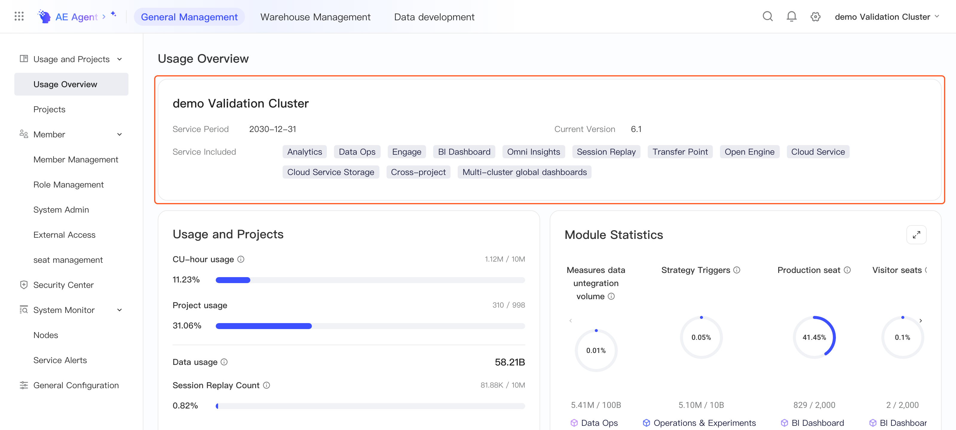Viewport: 956px width, 430px height.
Task: Click the Omni Insights service tag
Action: pos(533,152)
